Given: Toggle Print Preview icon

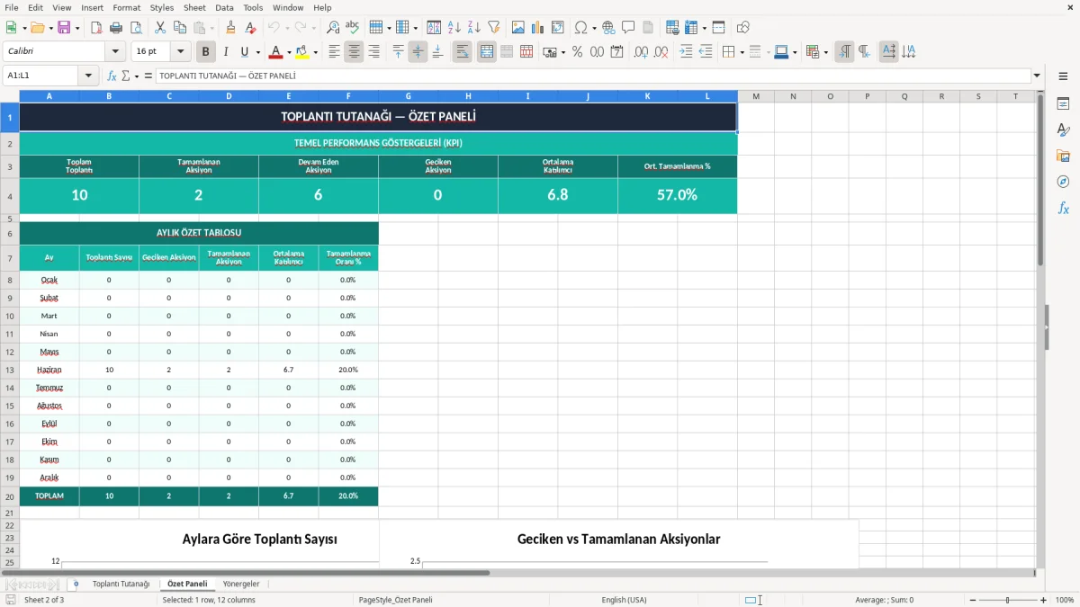Looking at the screenshot, I should tap(135, 28).
